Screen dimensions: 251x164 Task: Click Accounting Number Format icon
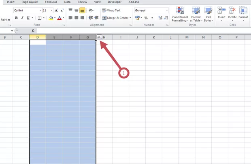coord(137,18)
